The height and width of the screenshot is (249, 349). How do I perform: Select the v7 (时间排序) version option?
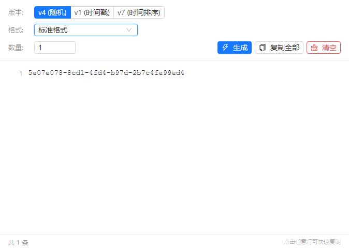pos(139,12)
